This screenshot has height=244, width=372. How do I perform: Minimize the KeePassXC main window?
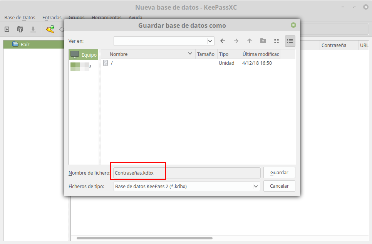click(x=343, y=7)
